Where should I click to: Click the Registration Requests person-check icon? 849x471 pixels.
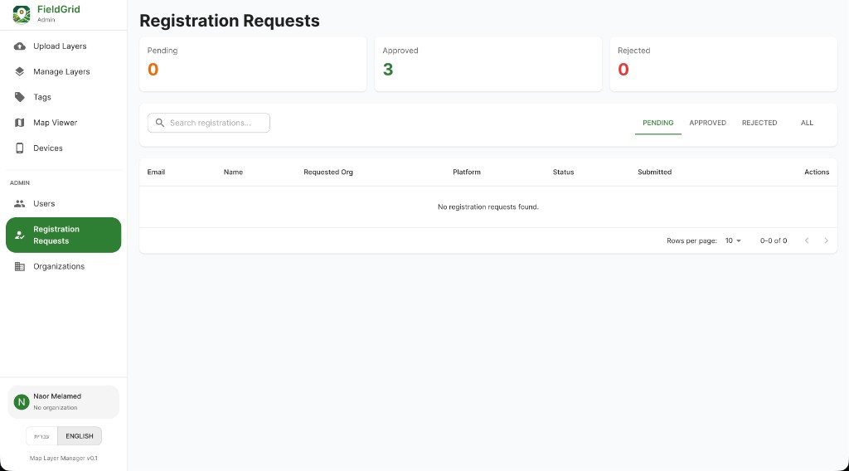coord(20,235)
